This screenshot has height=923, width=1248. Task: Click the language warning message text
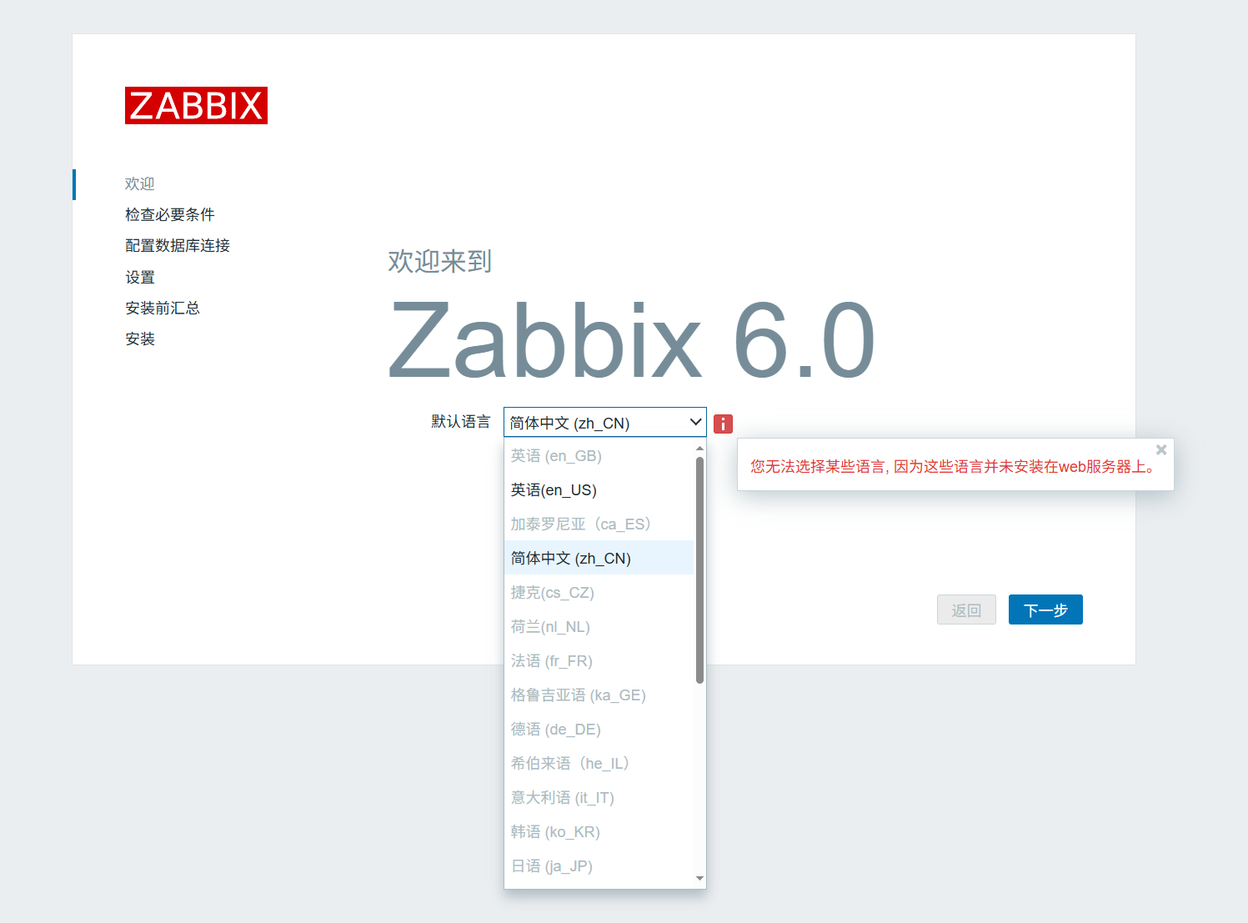[954, 466]
